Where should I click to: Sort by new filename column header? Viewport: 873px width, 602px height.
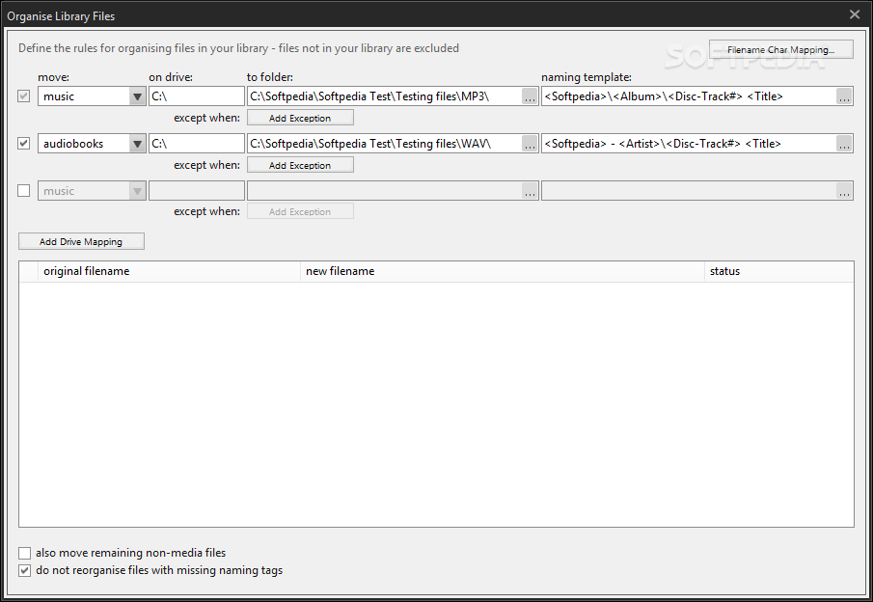click(503, 271)
